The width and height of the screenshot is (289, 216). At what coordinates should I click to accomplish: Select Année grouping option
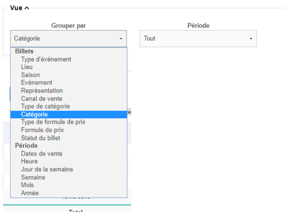pos(30,193)
